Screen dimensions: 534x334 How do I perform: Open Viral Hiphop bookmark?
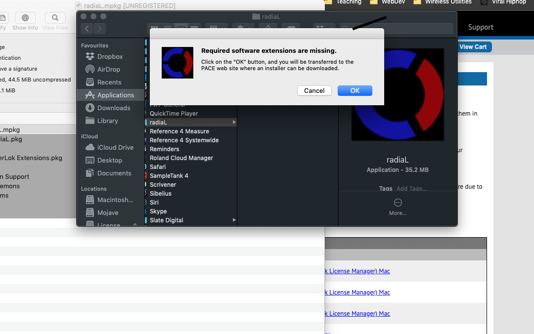503,2
